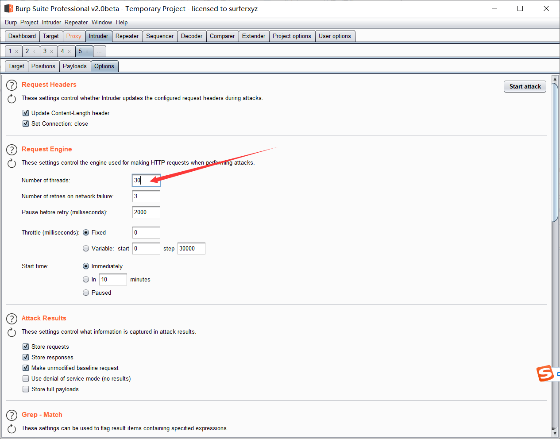Open User options tab

tap(335, 36)
